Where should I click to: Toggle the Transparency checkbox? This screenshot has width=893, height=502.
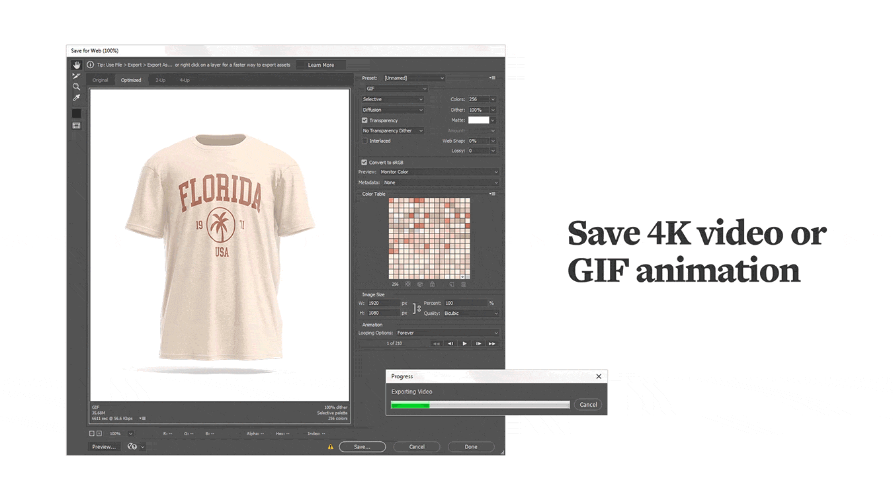point(364,120)
